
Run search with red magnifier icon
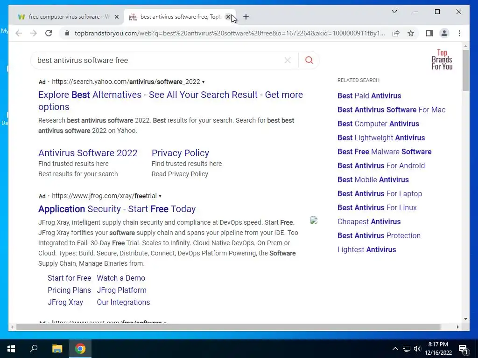(x=309, y=60)
